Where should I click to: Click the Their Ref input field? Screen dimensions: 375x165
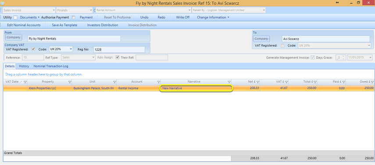coord(152,57)
